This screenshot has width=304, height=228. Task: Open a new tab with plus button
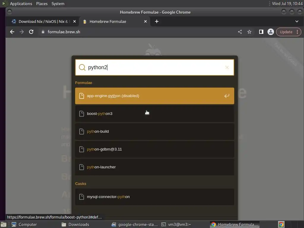click(157, 21)
